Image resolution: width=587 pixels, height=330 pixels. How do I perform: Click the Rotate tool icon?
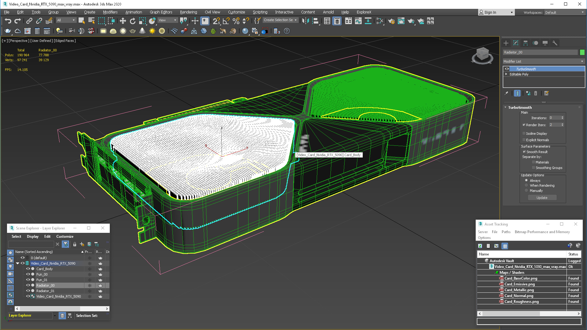(133, 21)
